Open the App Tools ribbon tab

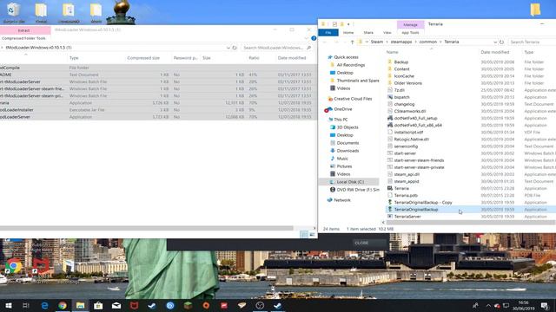coord(410,33)
